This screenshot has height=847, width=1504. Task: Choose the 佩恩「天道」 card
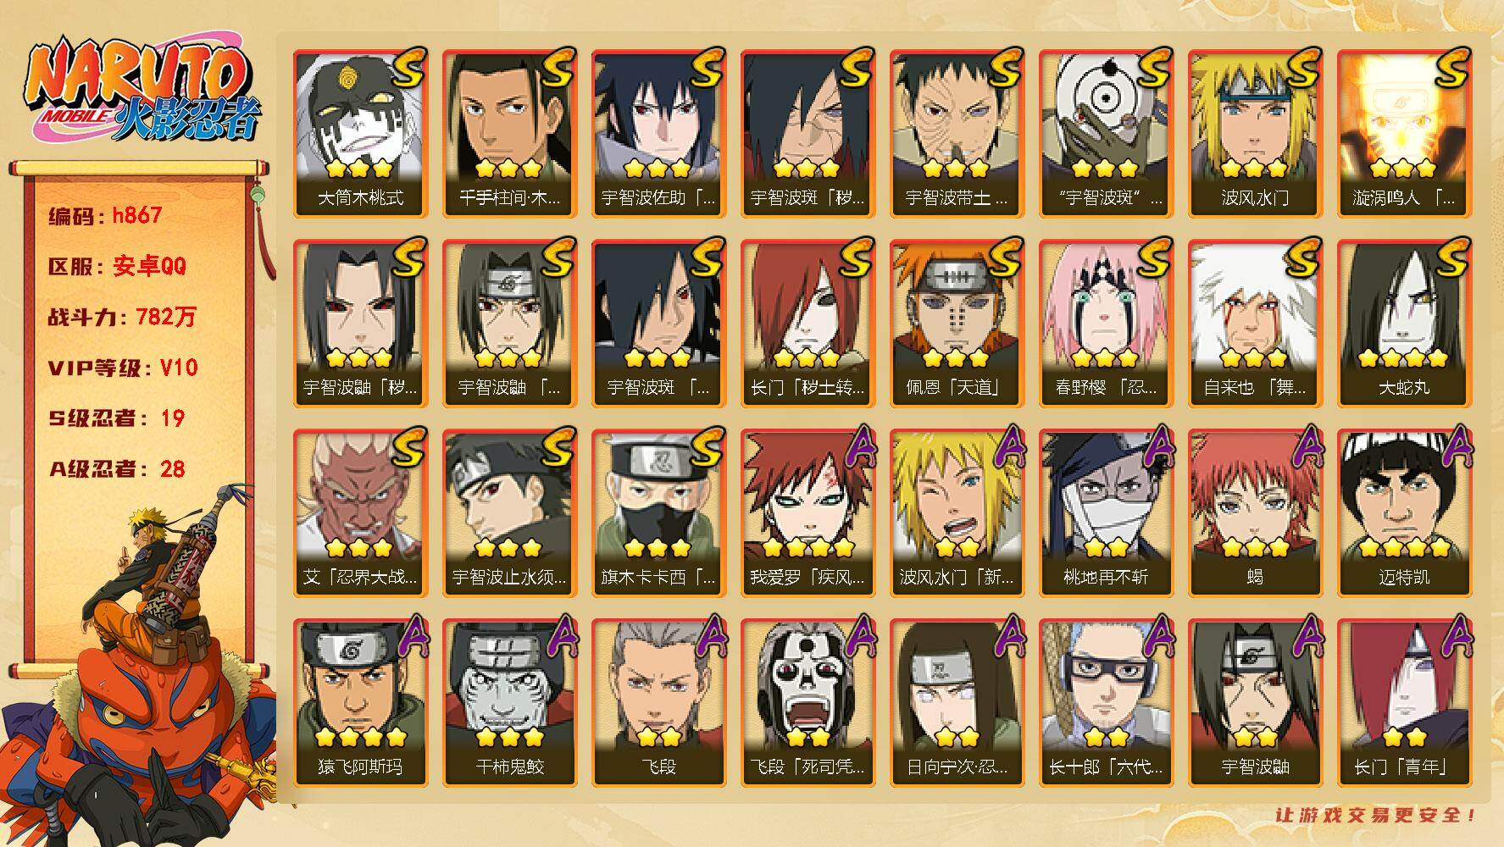coord(957,324)
